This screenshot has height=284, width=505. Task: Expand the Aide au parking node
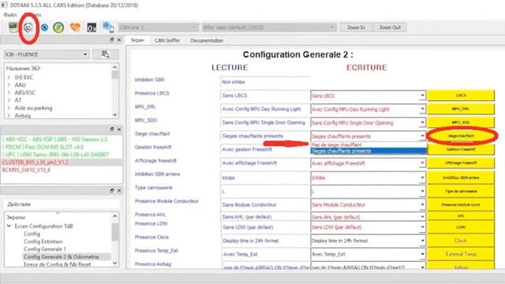pyautogui.click(x=9, y=108)
